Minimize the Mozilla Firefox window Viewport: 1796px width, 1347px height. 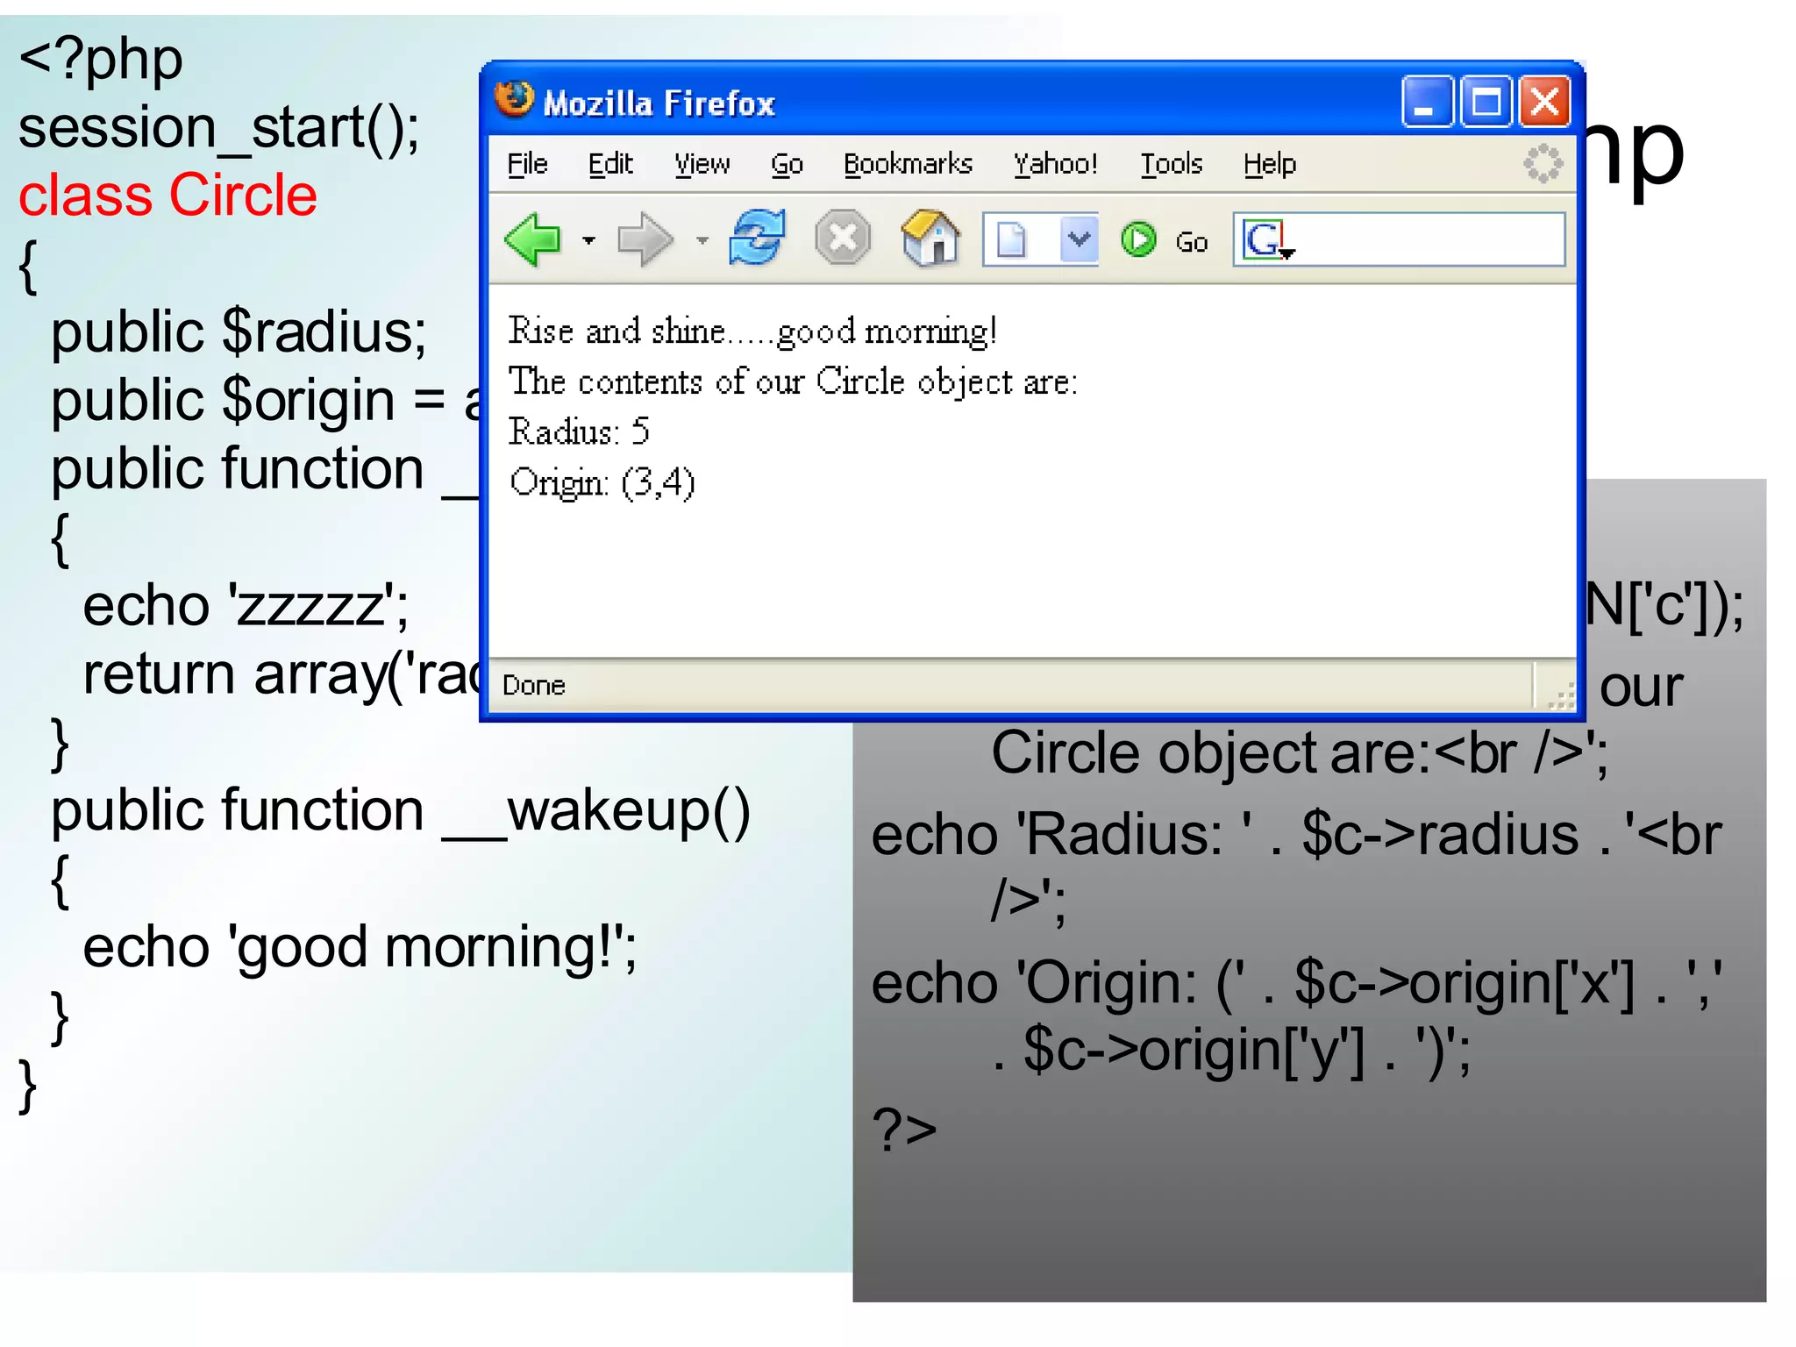1427,102
